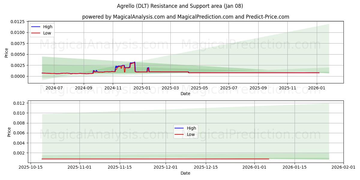Click the blue High line marker in bottom legend
Image resolution: width=360 pixels, height=180 pixels.
pyautogui.click(x=179, y=128)
